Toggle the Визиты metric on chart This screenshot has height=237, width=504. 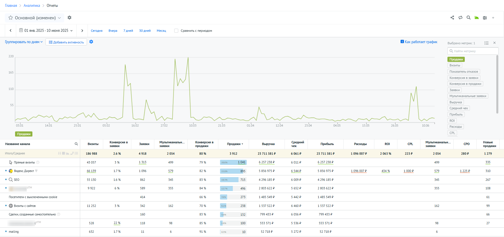pos(455,65)
